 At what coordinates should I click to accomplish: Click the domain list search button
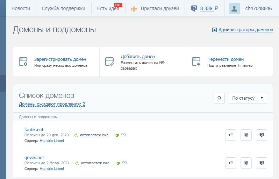coord(219,98)
